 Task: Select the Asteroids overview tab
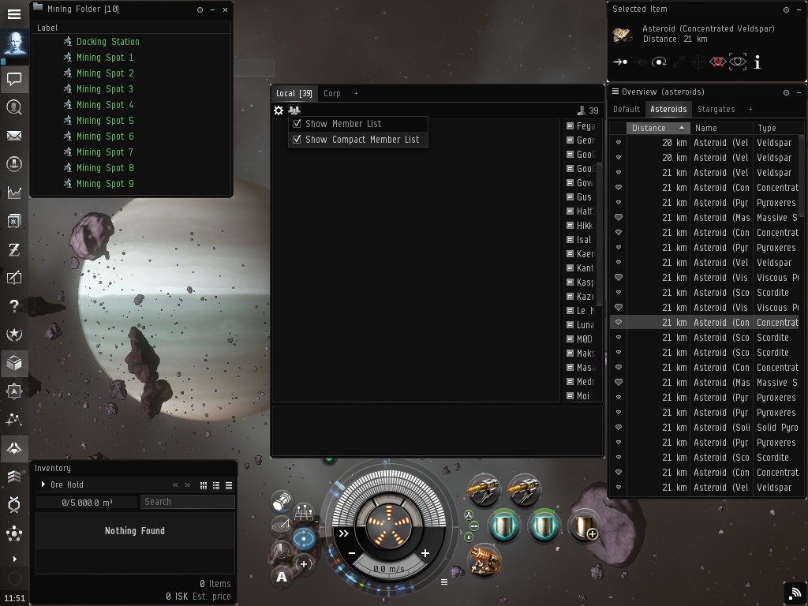pos(668,109)
